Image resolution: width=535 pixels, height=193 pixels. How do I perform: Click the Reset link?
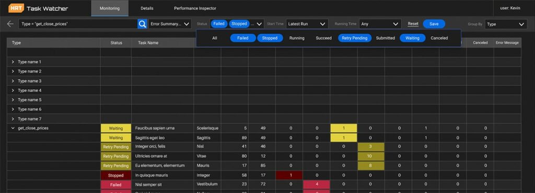413,24
